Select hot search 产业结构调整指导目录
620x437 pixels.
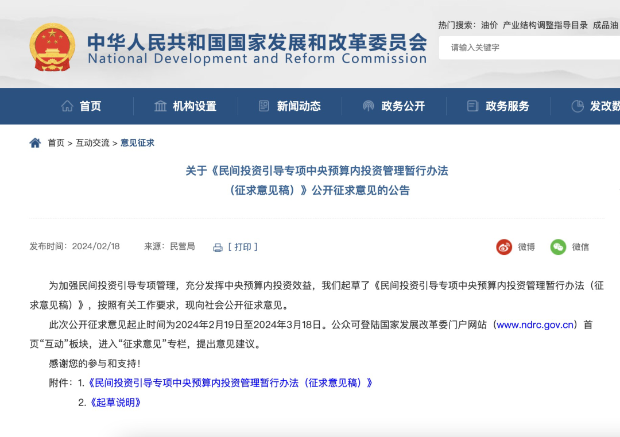pos(545,25)
